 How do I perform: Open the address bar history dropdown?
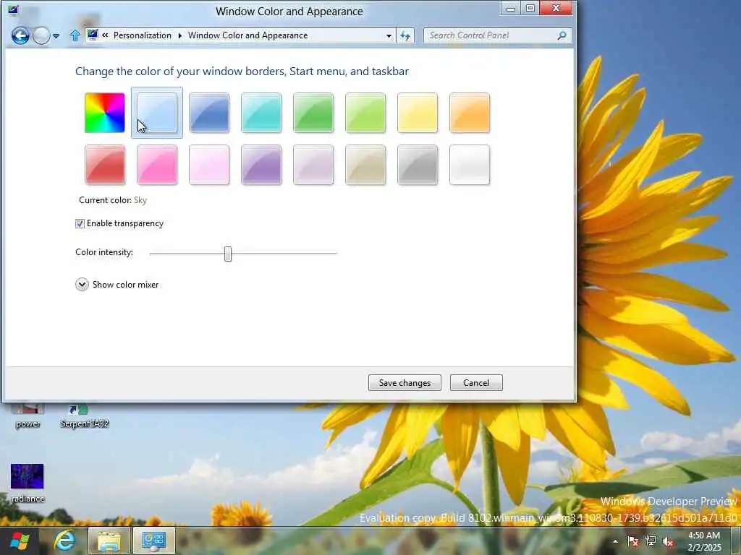(x=389, y=36)
